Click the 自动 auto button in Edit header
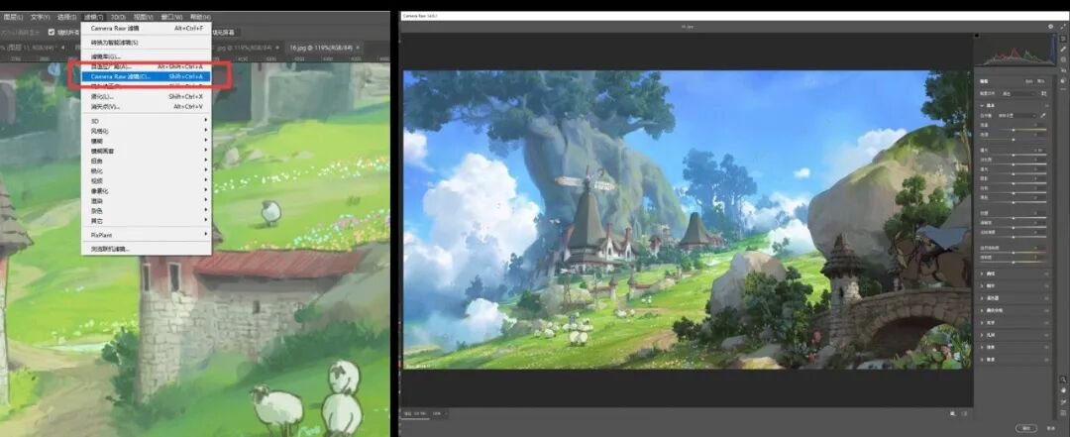This screenshot has height=437, width=1070. (x=1029, y=80)
